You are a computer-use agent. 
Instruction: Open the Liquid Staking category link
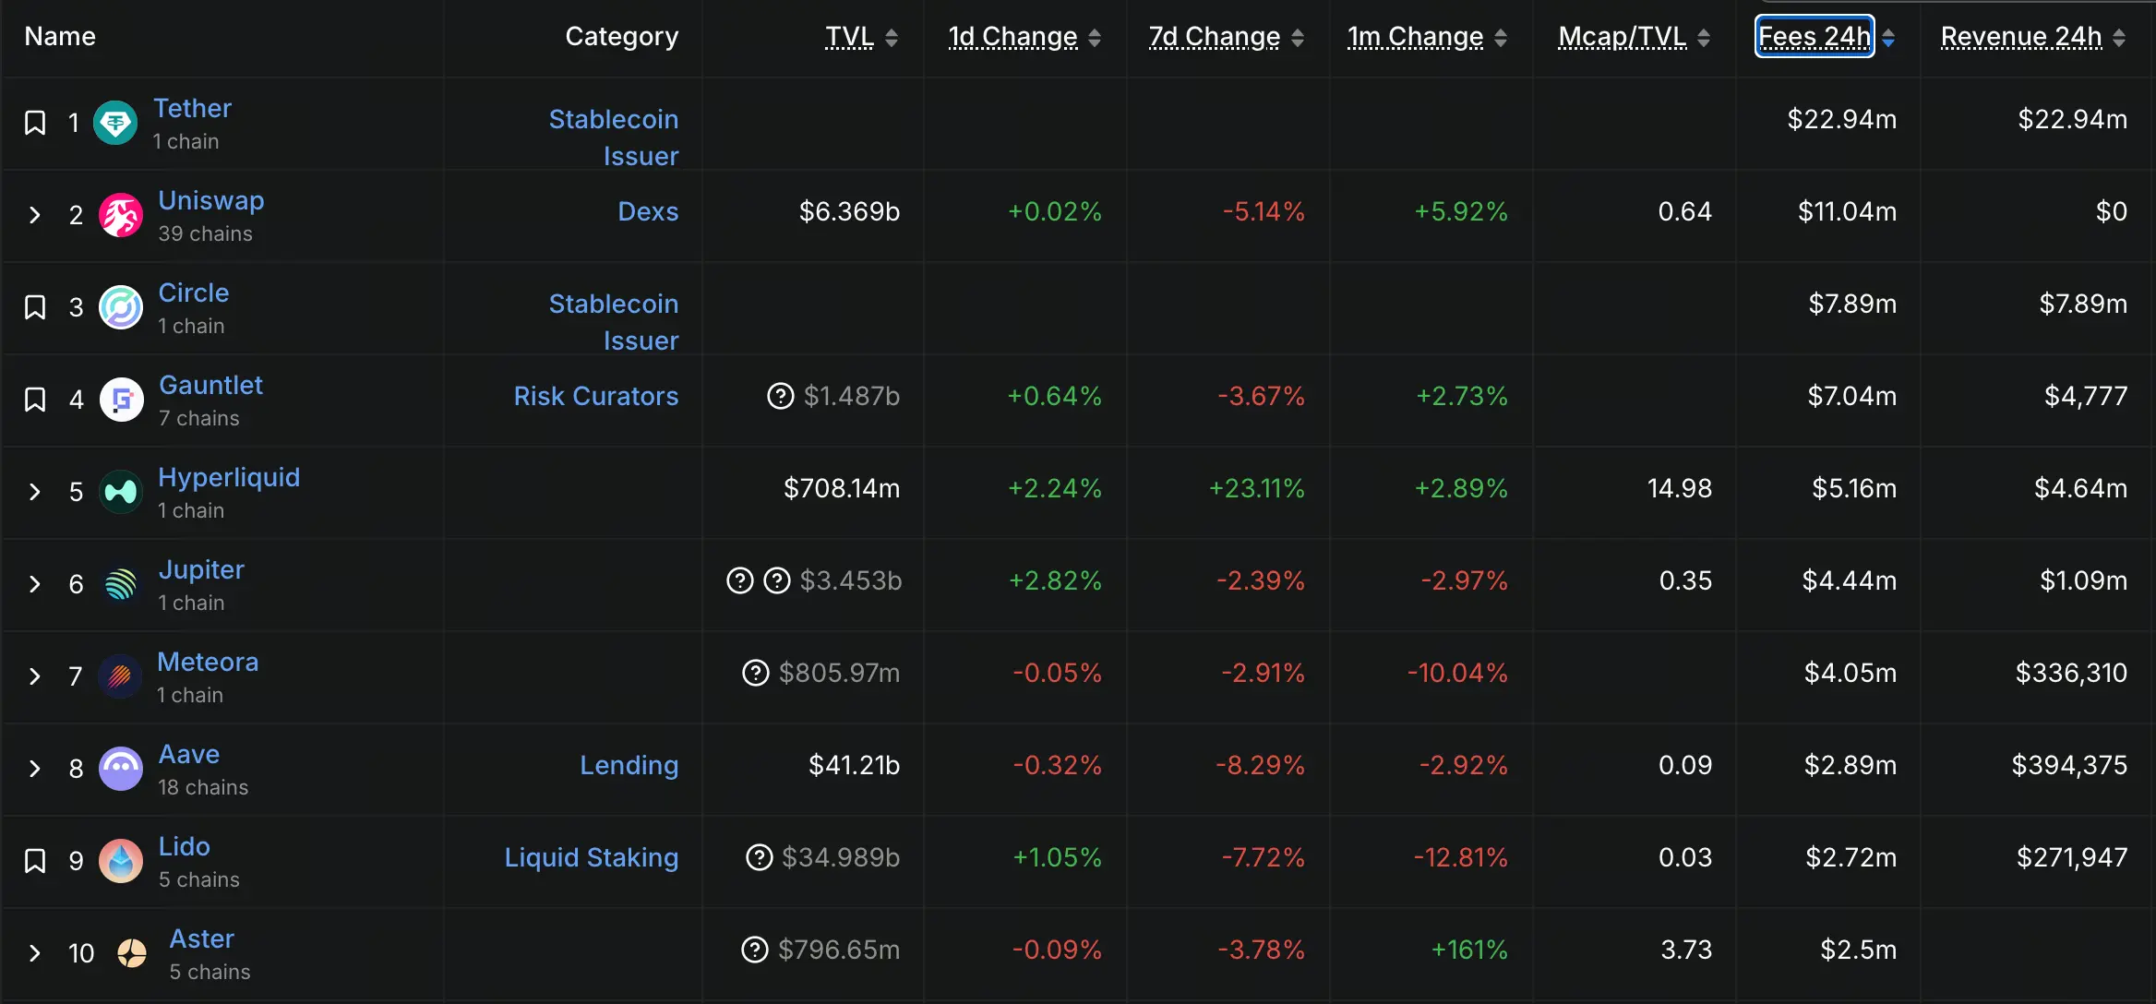click(591, 857)
